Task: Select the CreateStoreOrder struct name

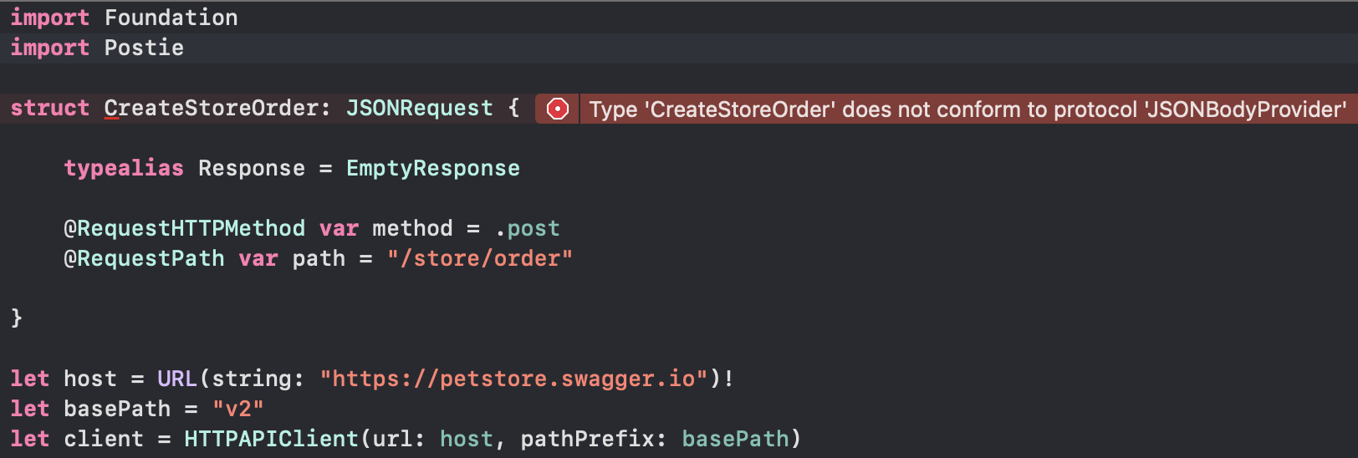Action: click(211, 108)
